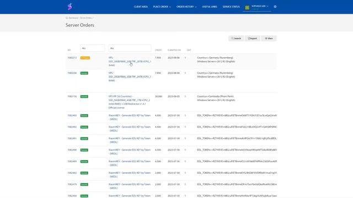Select the Cambodia (Phnom Penh) country text

216,96
